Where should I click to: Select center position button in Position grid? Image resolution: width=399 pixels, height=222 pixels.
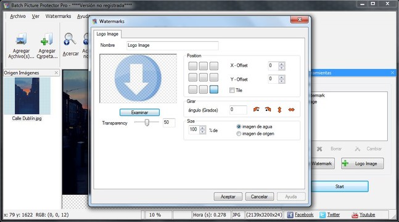tap(204, 77)
